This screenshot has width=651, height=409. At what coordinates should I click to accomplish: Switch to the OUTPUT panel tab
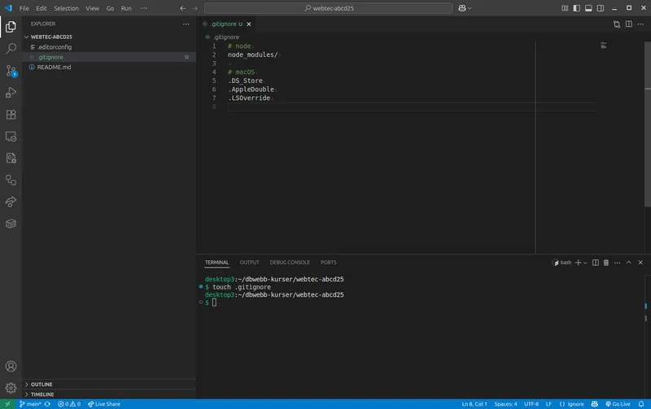point(250,263)
